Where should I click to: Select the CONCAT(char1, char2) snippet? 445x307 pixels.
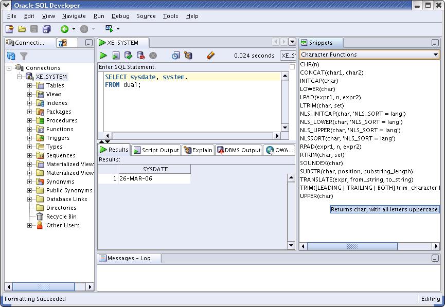point(332,73)
